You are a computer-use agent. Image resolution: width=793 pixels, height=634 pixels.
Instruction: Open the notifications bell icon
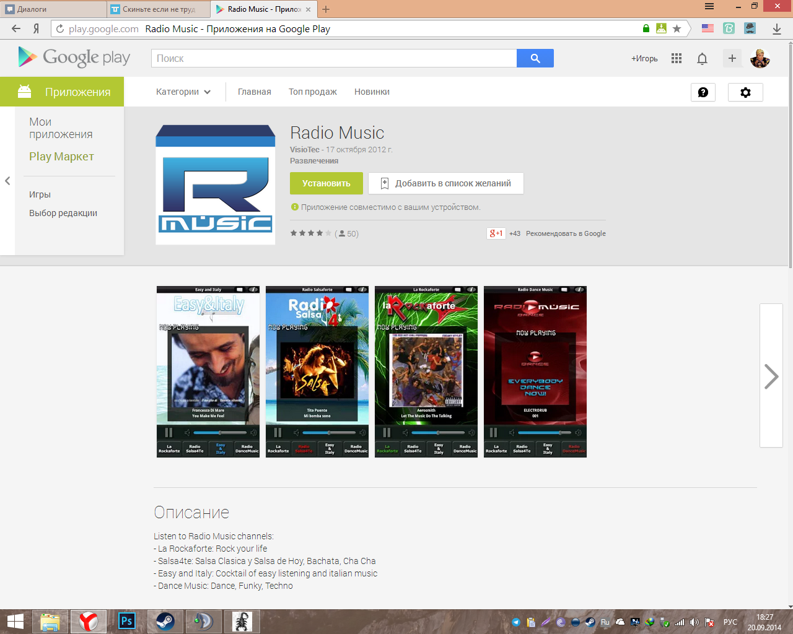coord(702,58)
